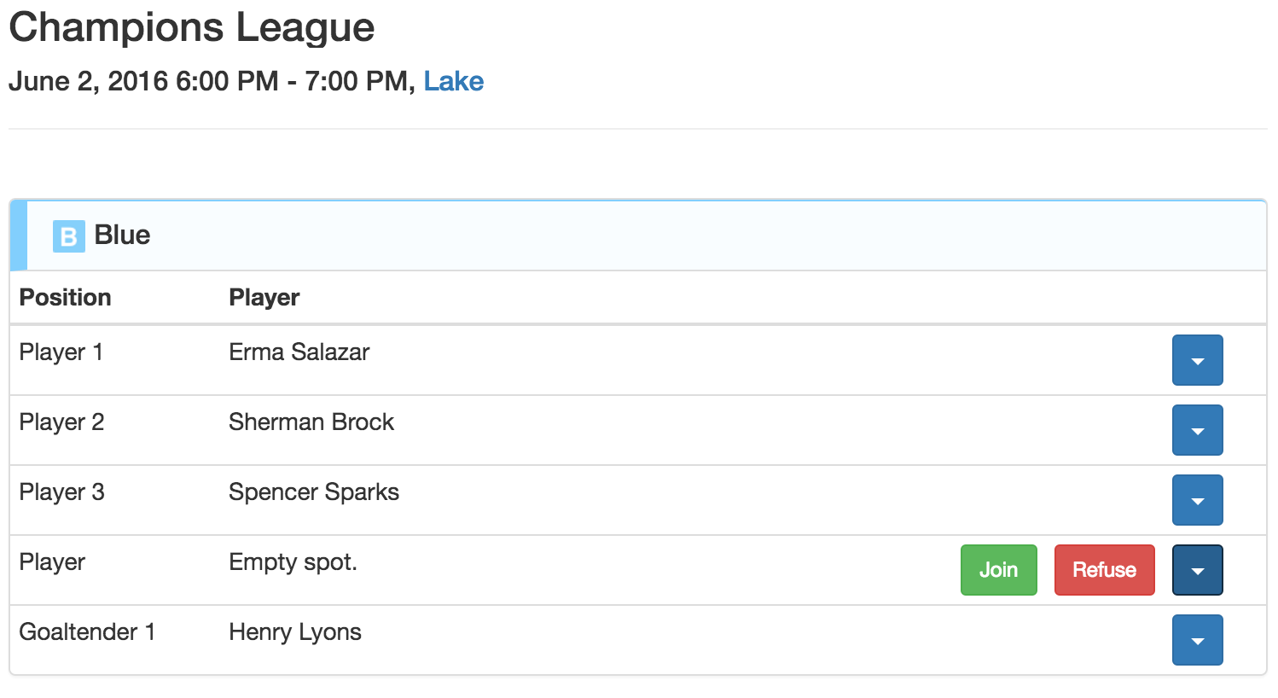Select the Erma Salazar player name

point(299,352)
